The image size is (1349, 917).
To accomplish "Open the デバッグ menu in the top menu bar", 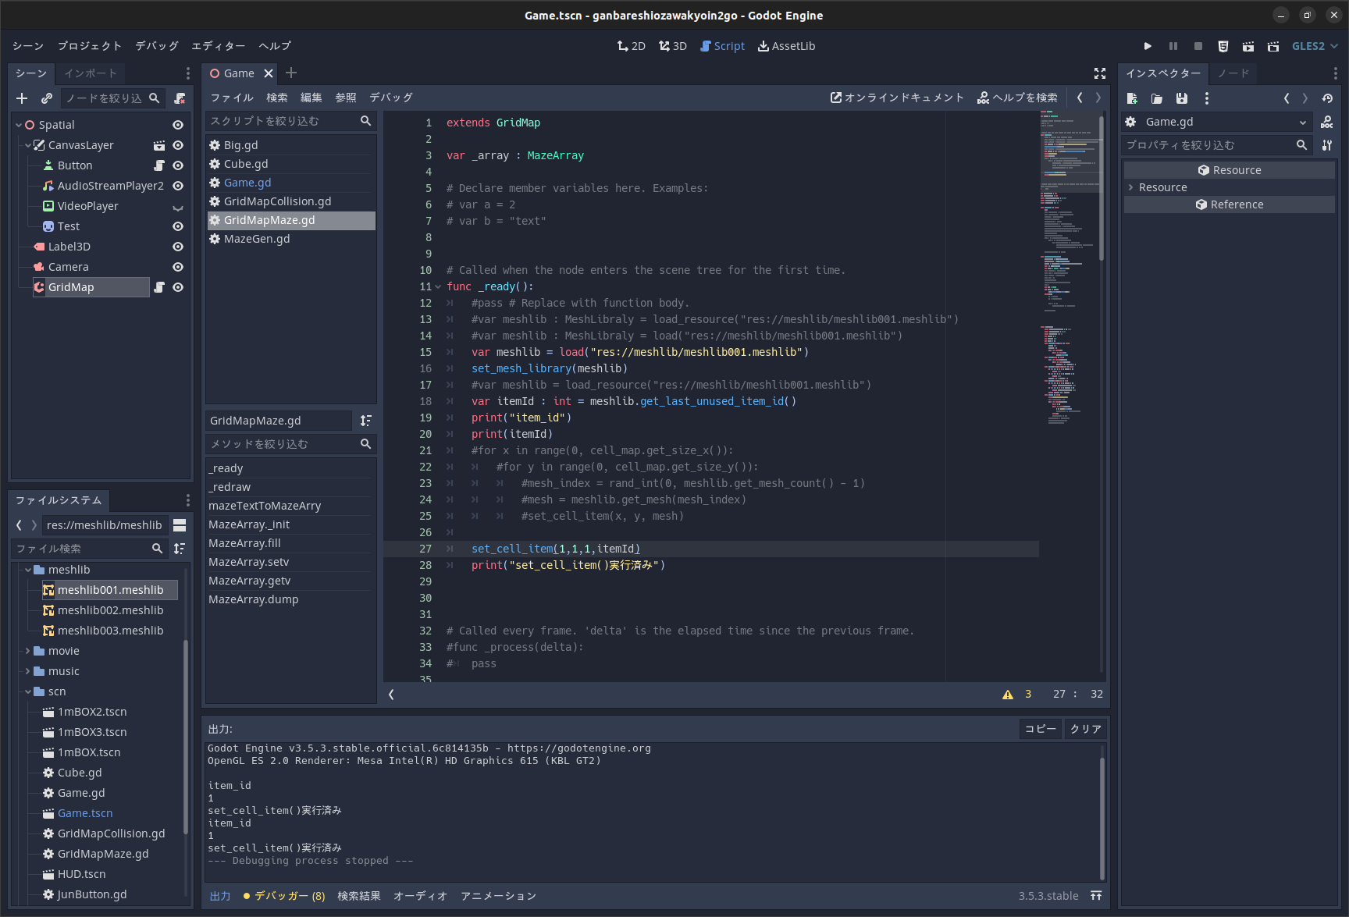I will (156, 46).
